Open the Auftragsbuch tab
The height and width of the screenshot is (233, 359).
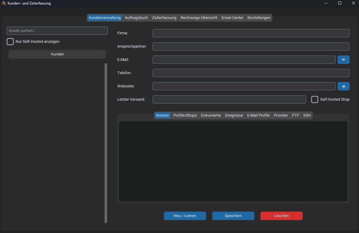(136, 17)
